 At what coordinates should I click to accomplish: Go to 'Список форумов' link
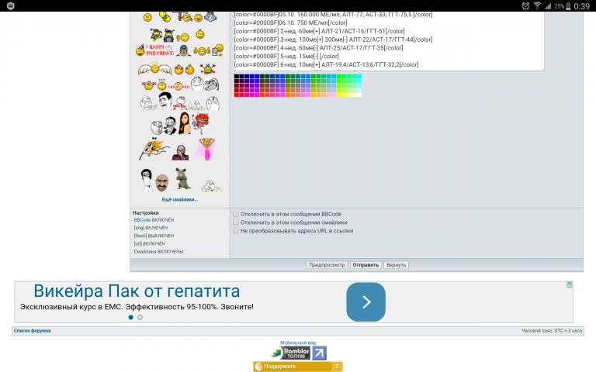tap(32, 331)
